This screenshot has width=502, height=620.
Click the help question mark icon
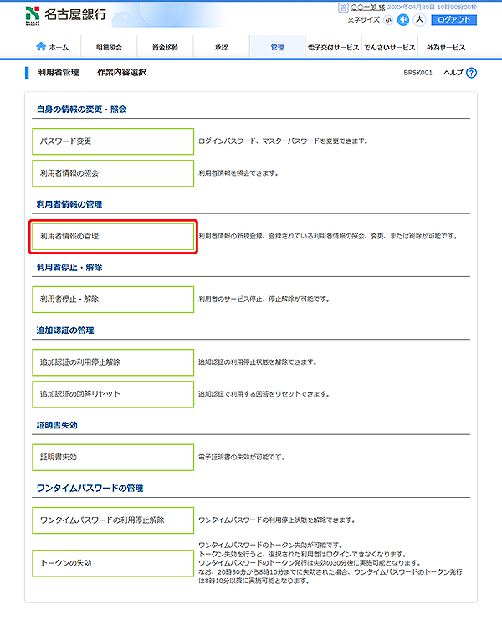click(472, 73)
